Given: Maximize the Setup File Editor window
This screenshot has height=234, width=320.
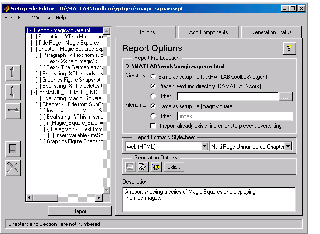Looking at the screenshot, I should [x=292, y=9].
